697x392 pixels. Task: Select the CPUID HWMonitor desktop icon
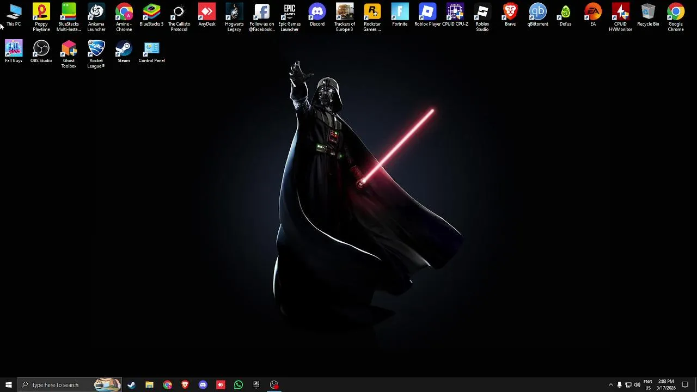(x=621, y=17)
